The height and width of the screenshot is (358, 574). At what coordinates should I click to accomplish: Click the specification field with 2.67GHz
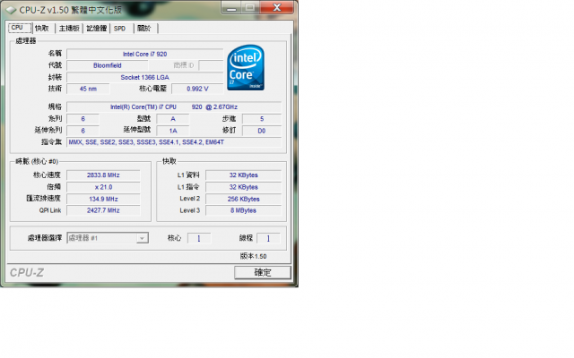point(174,107)
